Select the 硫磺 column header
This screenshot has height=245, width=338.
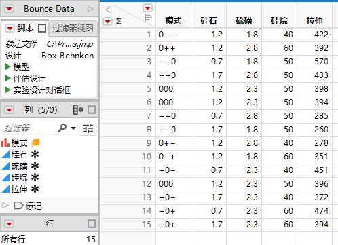click(244, 21)
